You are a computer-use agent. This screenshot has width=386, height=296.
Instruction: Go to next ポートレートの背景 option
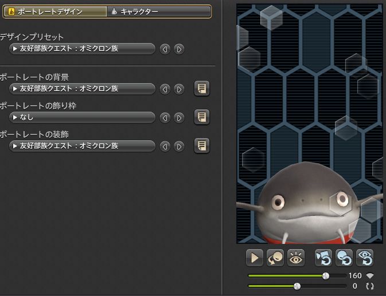tap(179, 89)
